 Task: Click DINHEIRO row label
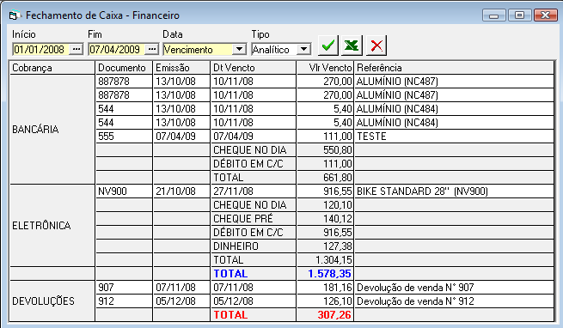254,246
